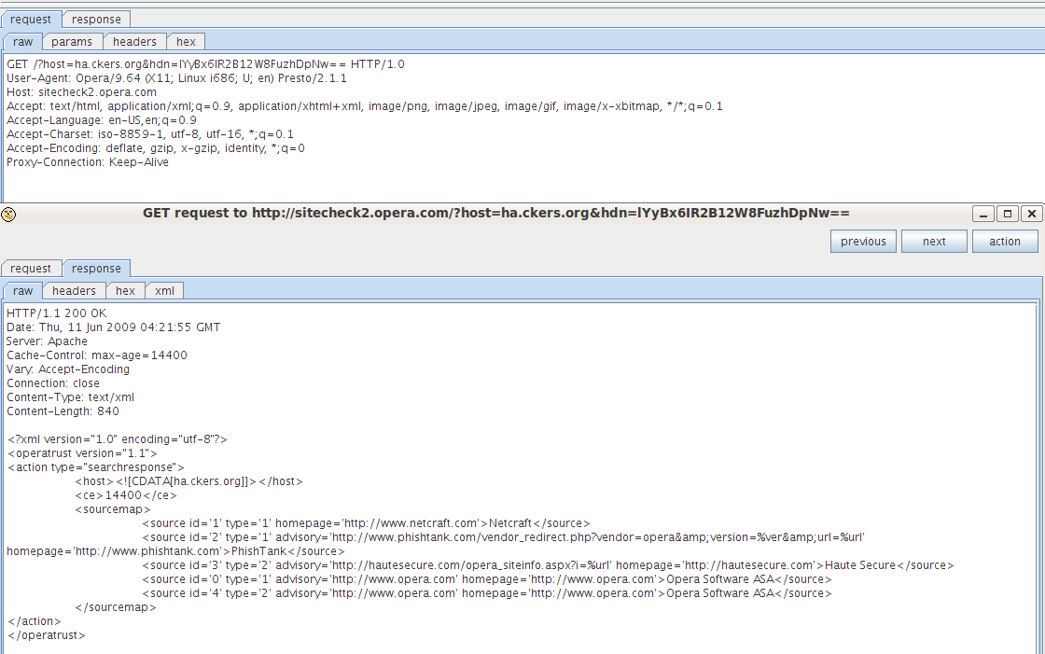This screenshot has height=654, width=1045.
Task: Click the <ce>14400</ce> line
Action: tap(126, 494)
